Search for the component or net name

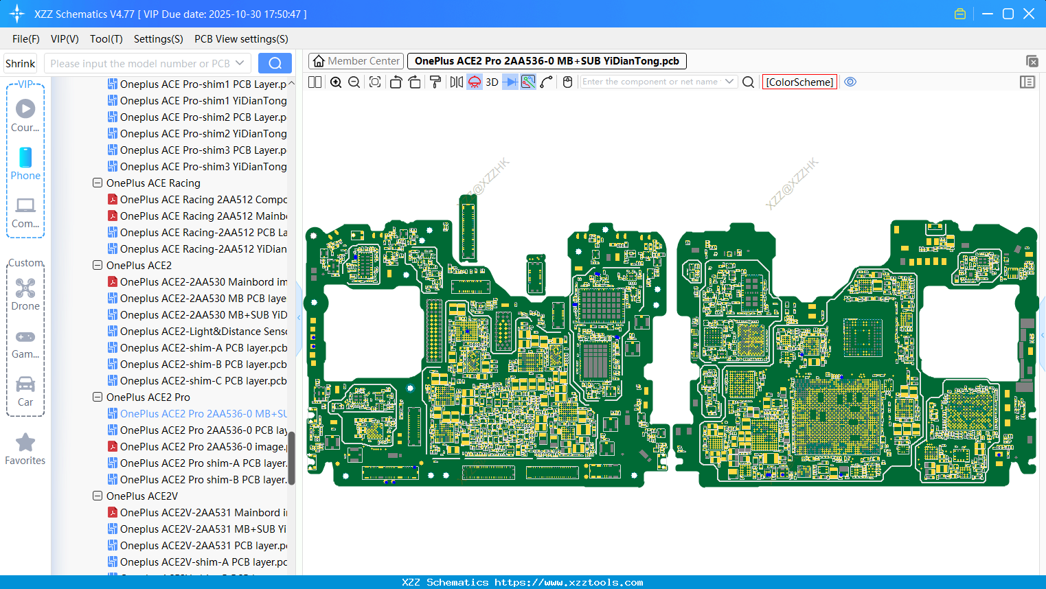point(749,82)
